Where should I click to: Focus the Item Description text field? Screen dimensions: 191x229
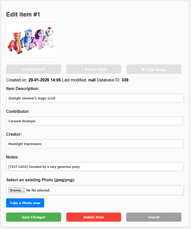tap(95, 98)
